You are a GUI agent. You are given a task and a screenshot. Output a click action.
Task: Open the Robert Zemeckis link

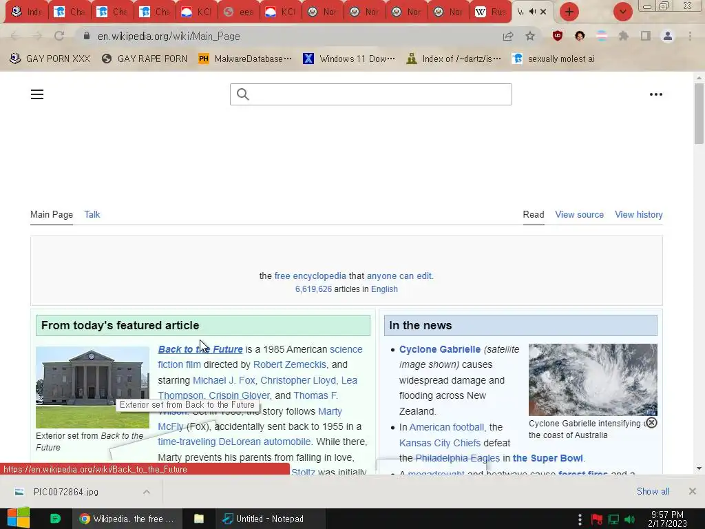click(290, 364)
